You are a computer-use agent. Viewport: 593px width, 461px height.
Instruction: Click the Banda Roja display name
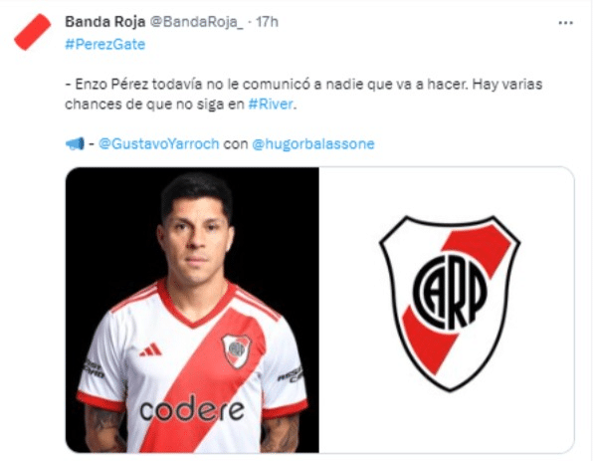pos(105,22)
